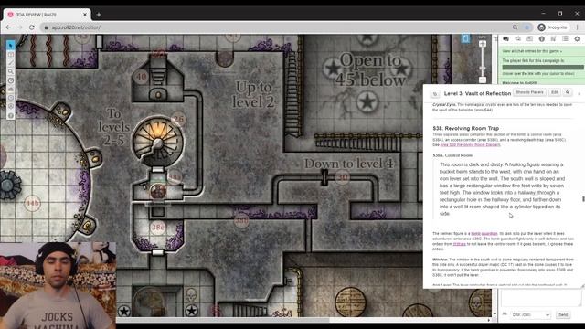
Task: Click the '38c' room marker on map
Action: [158, 228]
